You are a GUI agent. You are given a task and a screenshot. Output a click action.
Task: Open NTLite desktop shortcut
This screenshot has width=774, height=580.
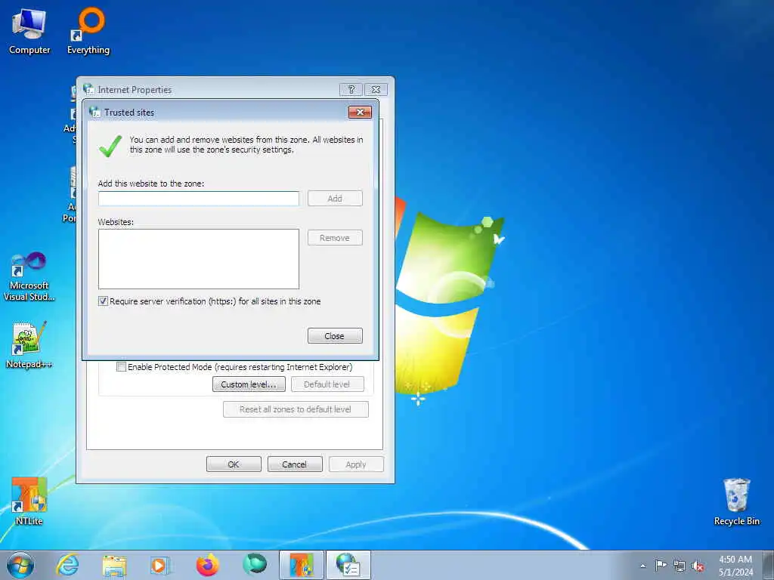click(29, 501)
